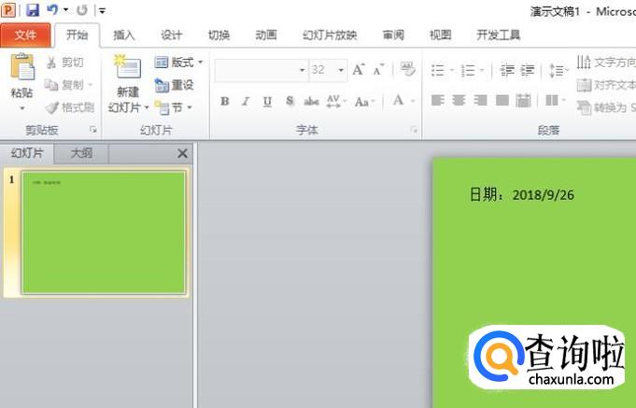
Task: Close the slides pane with X
Action: [x=182, y=153]
